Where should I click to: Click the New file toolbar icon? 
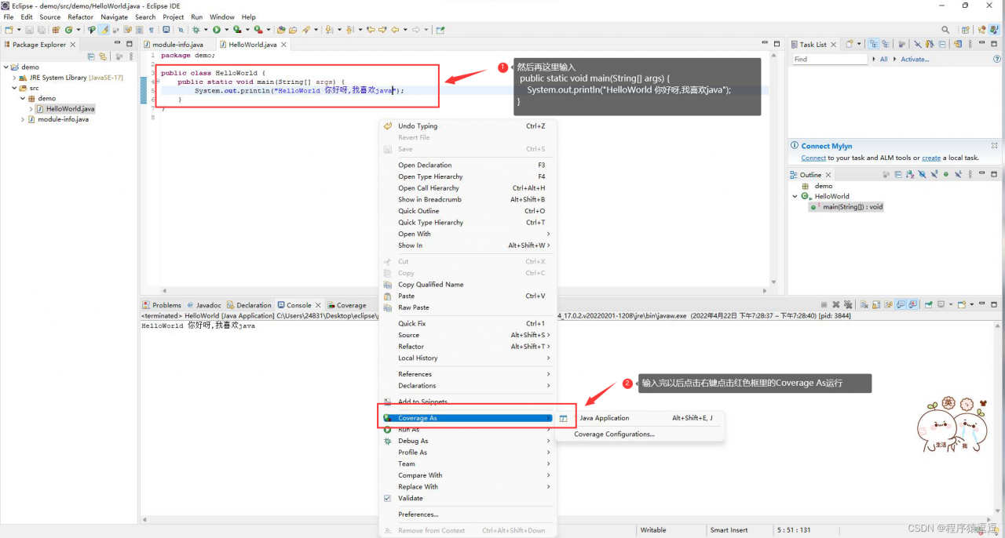coord(9,30)
